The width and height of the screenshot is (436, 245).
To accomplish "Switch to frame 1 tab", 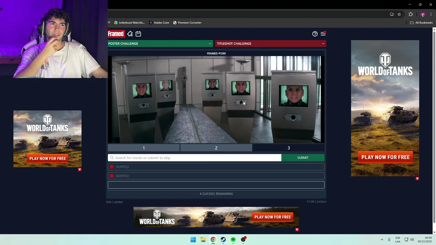I will (144, 148).
